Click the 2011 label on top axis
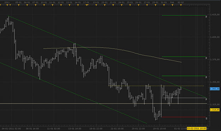The width and height of the screenshot is (221, 131). [7, 2]
